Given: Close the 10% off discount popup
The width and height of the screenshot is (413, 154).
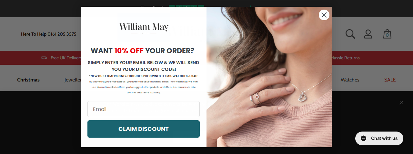Looking at the screenshot, I should coord(324,15).
